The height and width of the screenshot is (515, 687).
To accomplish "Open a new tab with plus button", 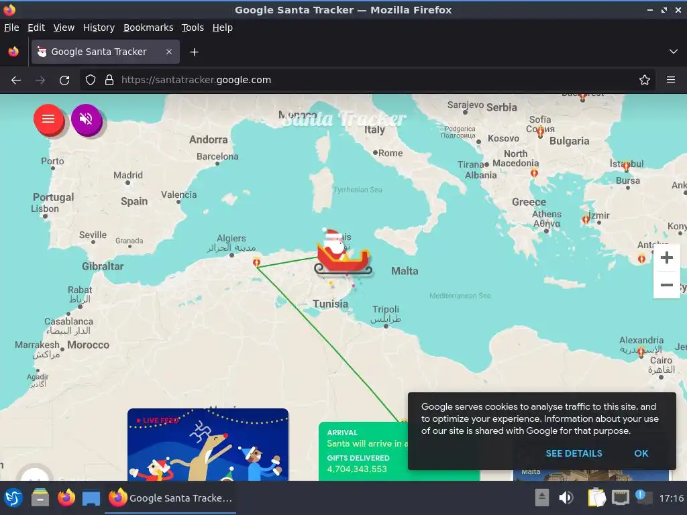I will [x=194, y=52].
